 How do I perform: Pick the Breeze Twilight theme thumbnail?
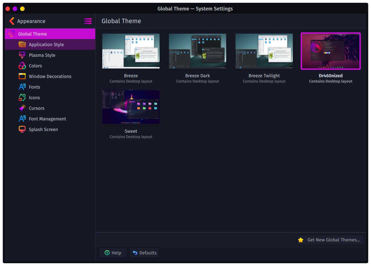pyautogui.click(x=264, y=51)
